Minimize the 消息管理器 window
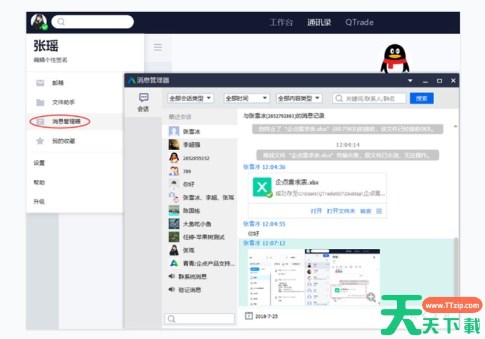This screenshot has width=485, height=339. tap(425, 81)
